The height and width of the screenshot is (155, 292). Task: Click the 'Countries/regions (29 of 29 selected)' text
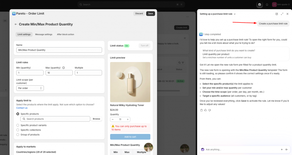36,152
